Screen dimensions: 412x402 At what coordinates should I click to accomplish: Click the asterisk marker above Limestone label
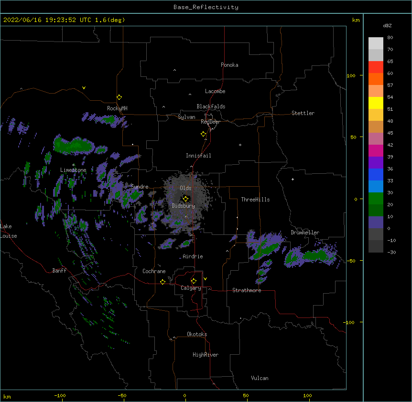pos(74,165)
